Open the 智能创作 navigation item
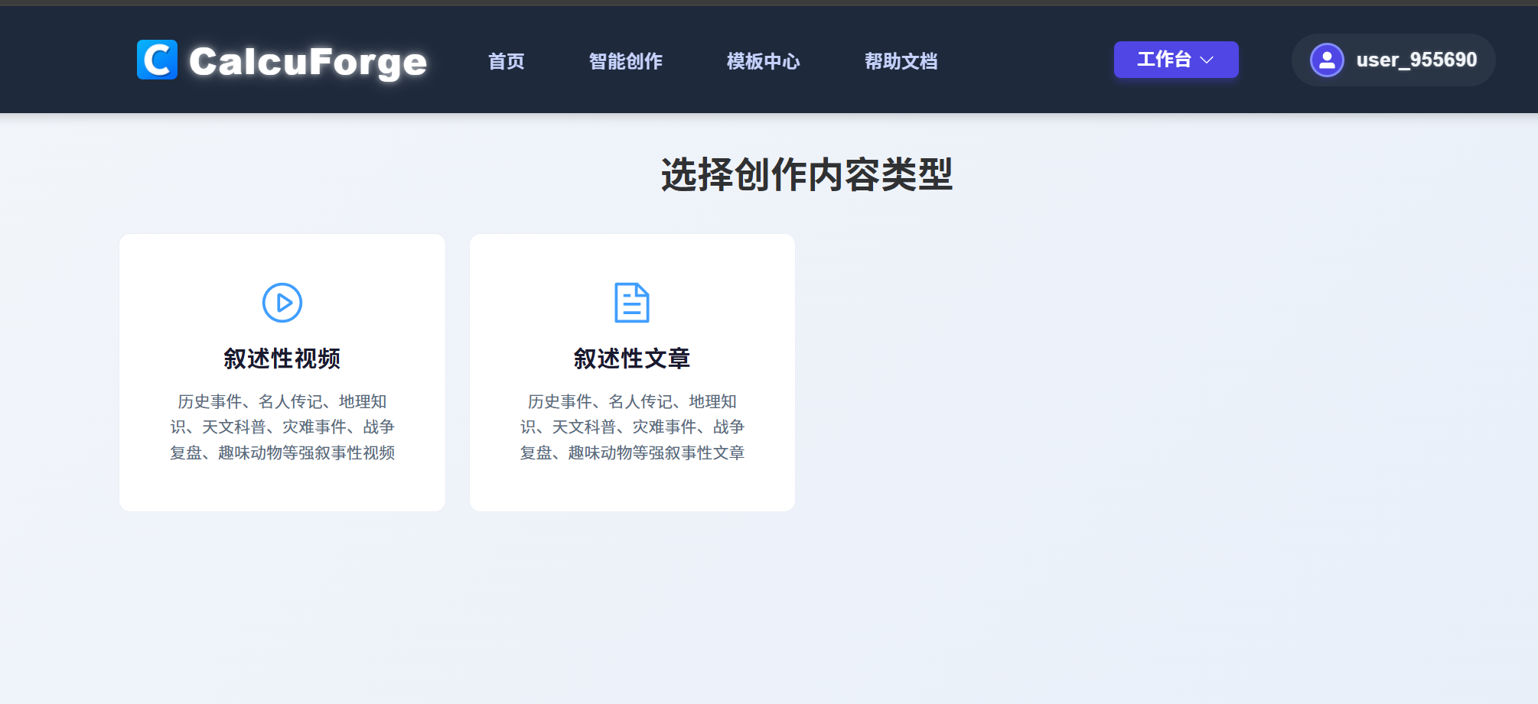Image resolution: width=1538 pixels, height=704 pixels. [x=626, y=61]
